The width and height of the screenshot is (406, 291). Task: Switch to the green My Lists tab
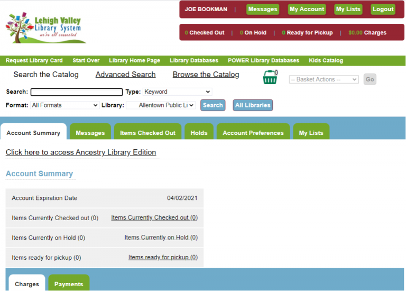click(311, 132)
